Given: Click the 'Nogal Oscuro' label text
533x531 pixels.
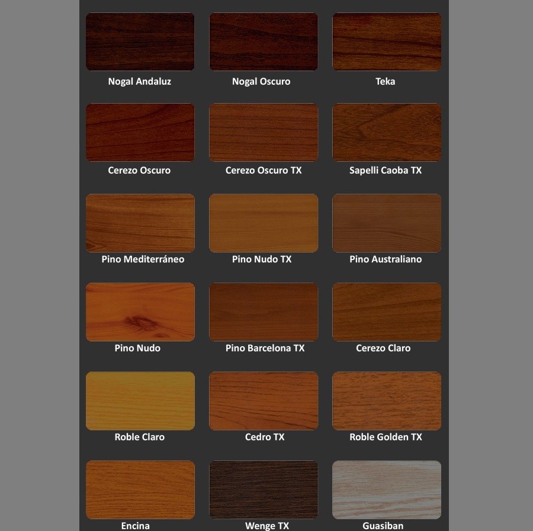Looking at the screenshot, I should [261, 82].
